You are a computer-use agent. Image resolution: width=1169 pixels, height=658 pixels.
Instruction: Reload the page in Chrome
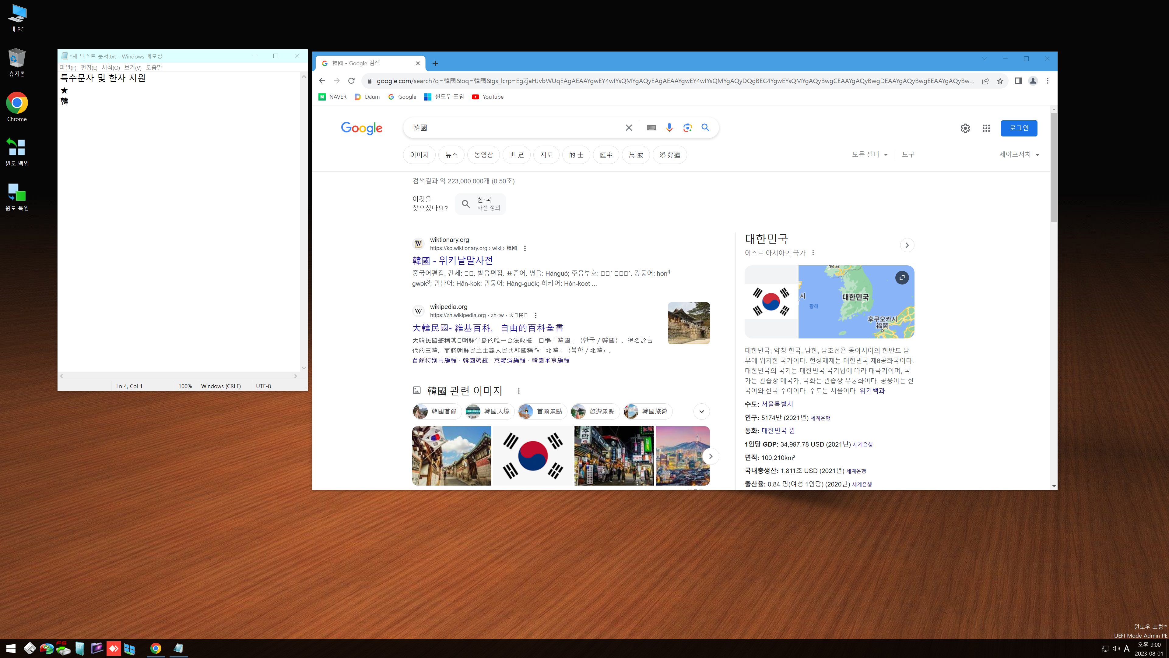351,81
